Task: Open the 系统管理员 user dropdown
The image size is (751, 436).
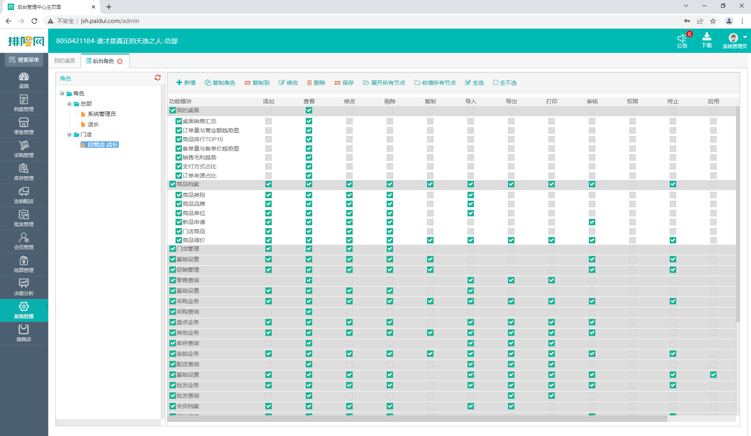Action: click(x=735, y=41)
